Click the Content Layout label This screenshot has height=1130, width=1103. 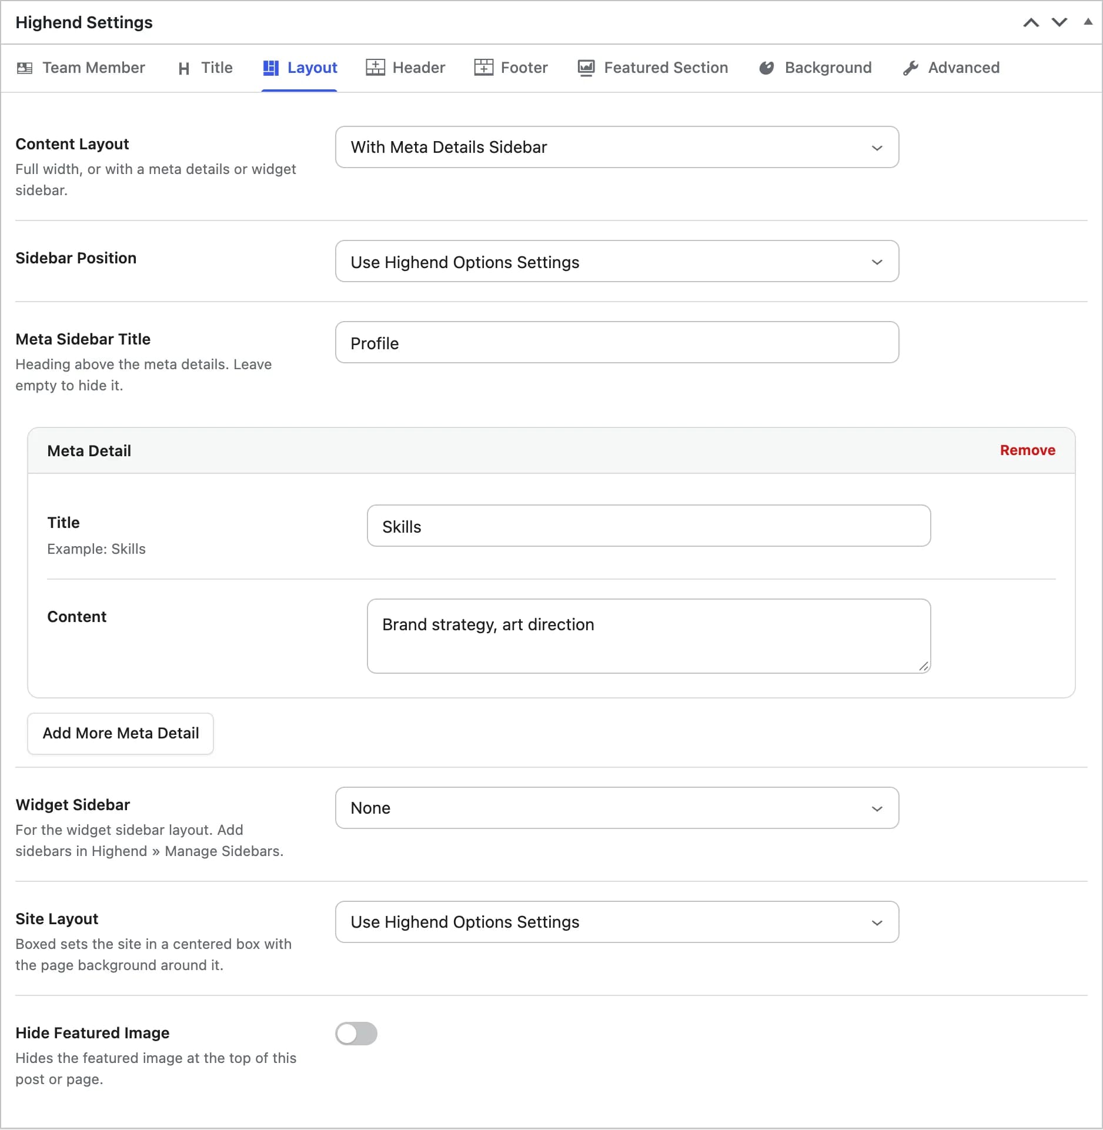click(x=72, y=144)
